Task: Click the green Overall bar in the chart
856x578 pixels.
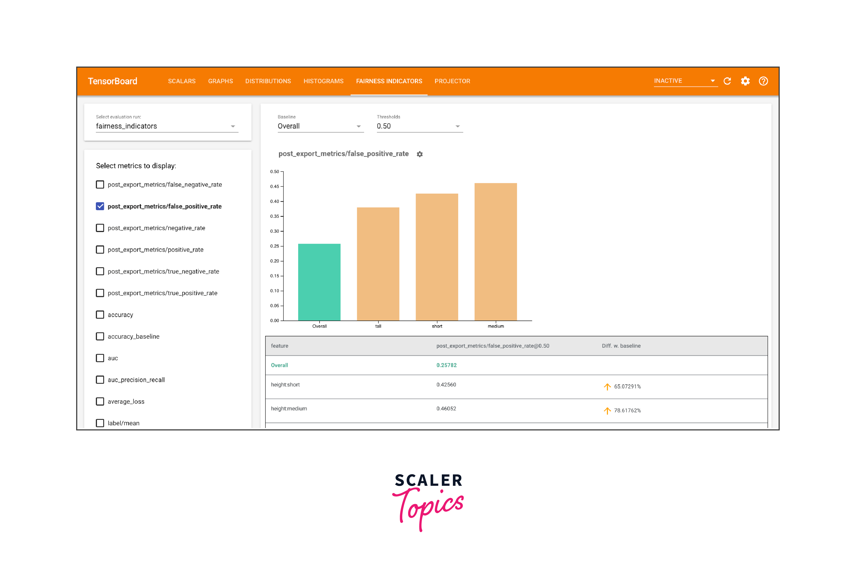Action: click(x=319, y=282)
